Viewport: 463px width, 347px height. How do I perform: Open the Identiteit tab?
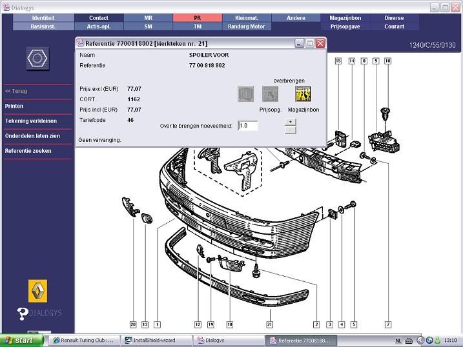pos(43,18)
